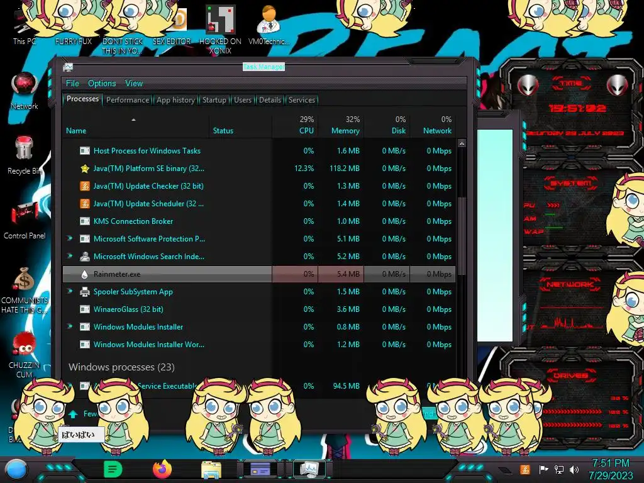Switch to the Users tab

pyautogui.click(x=243, y=100)
